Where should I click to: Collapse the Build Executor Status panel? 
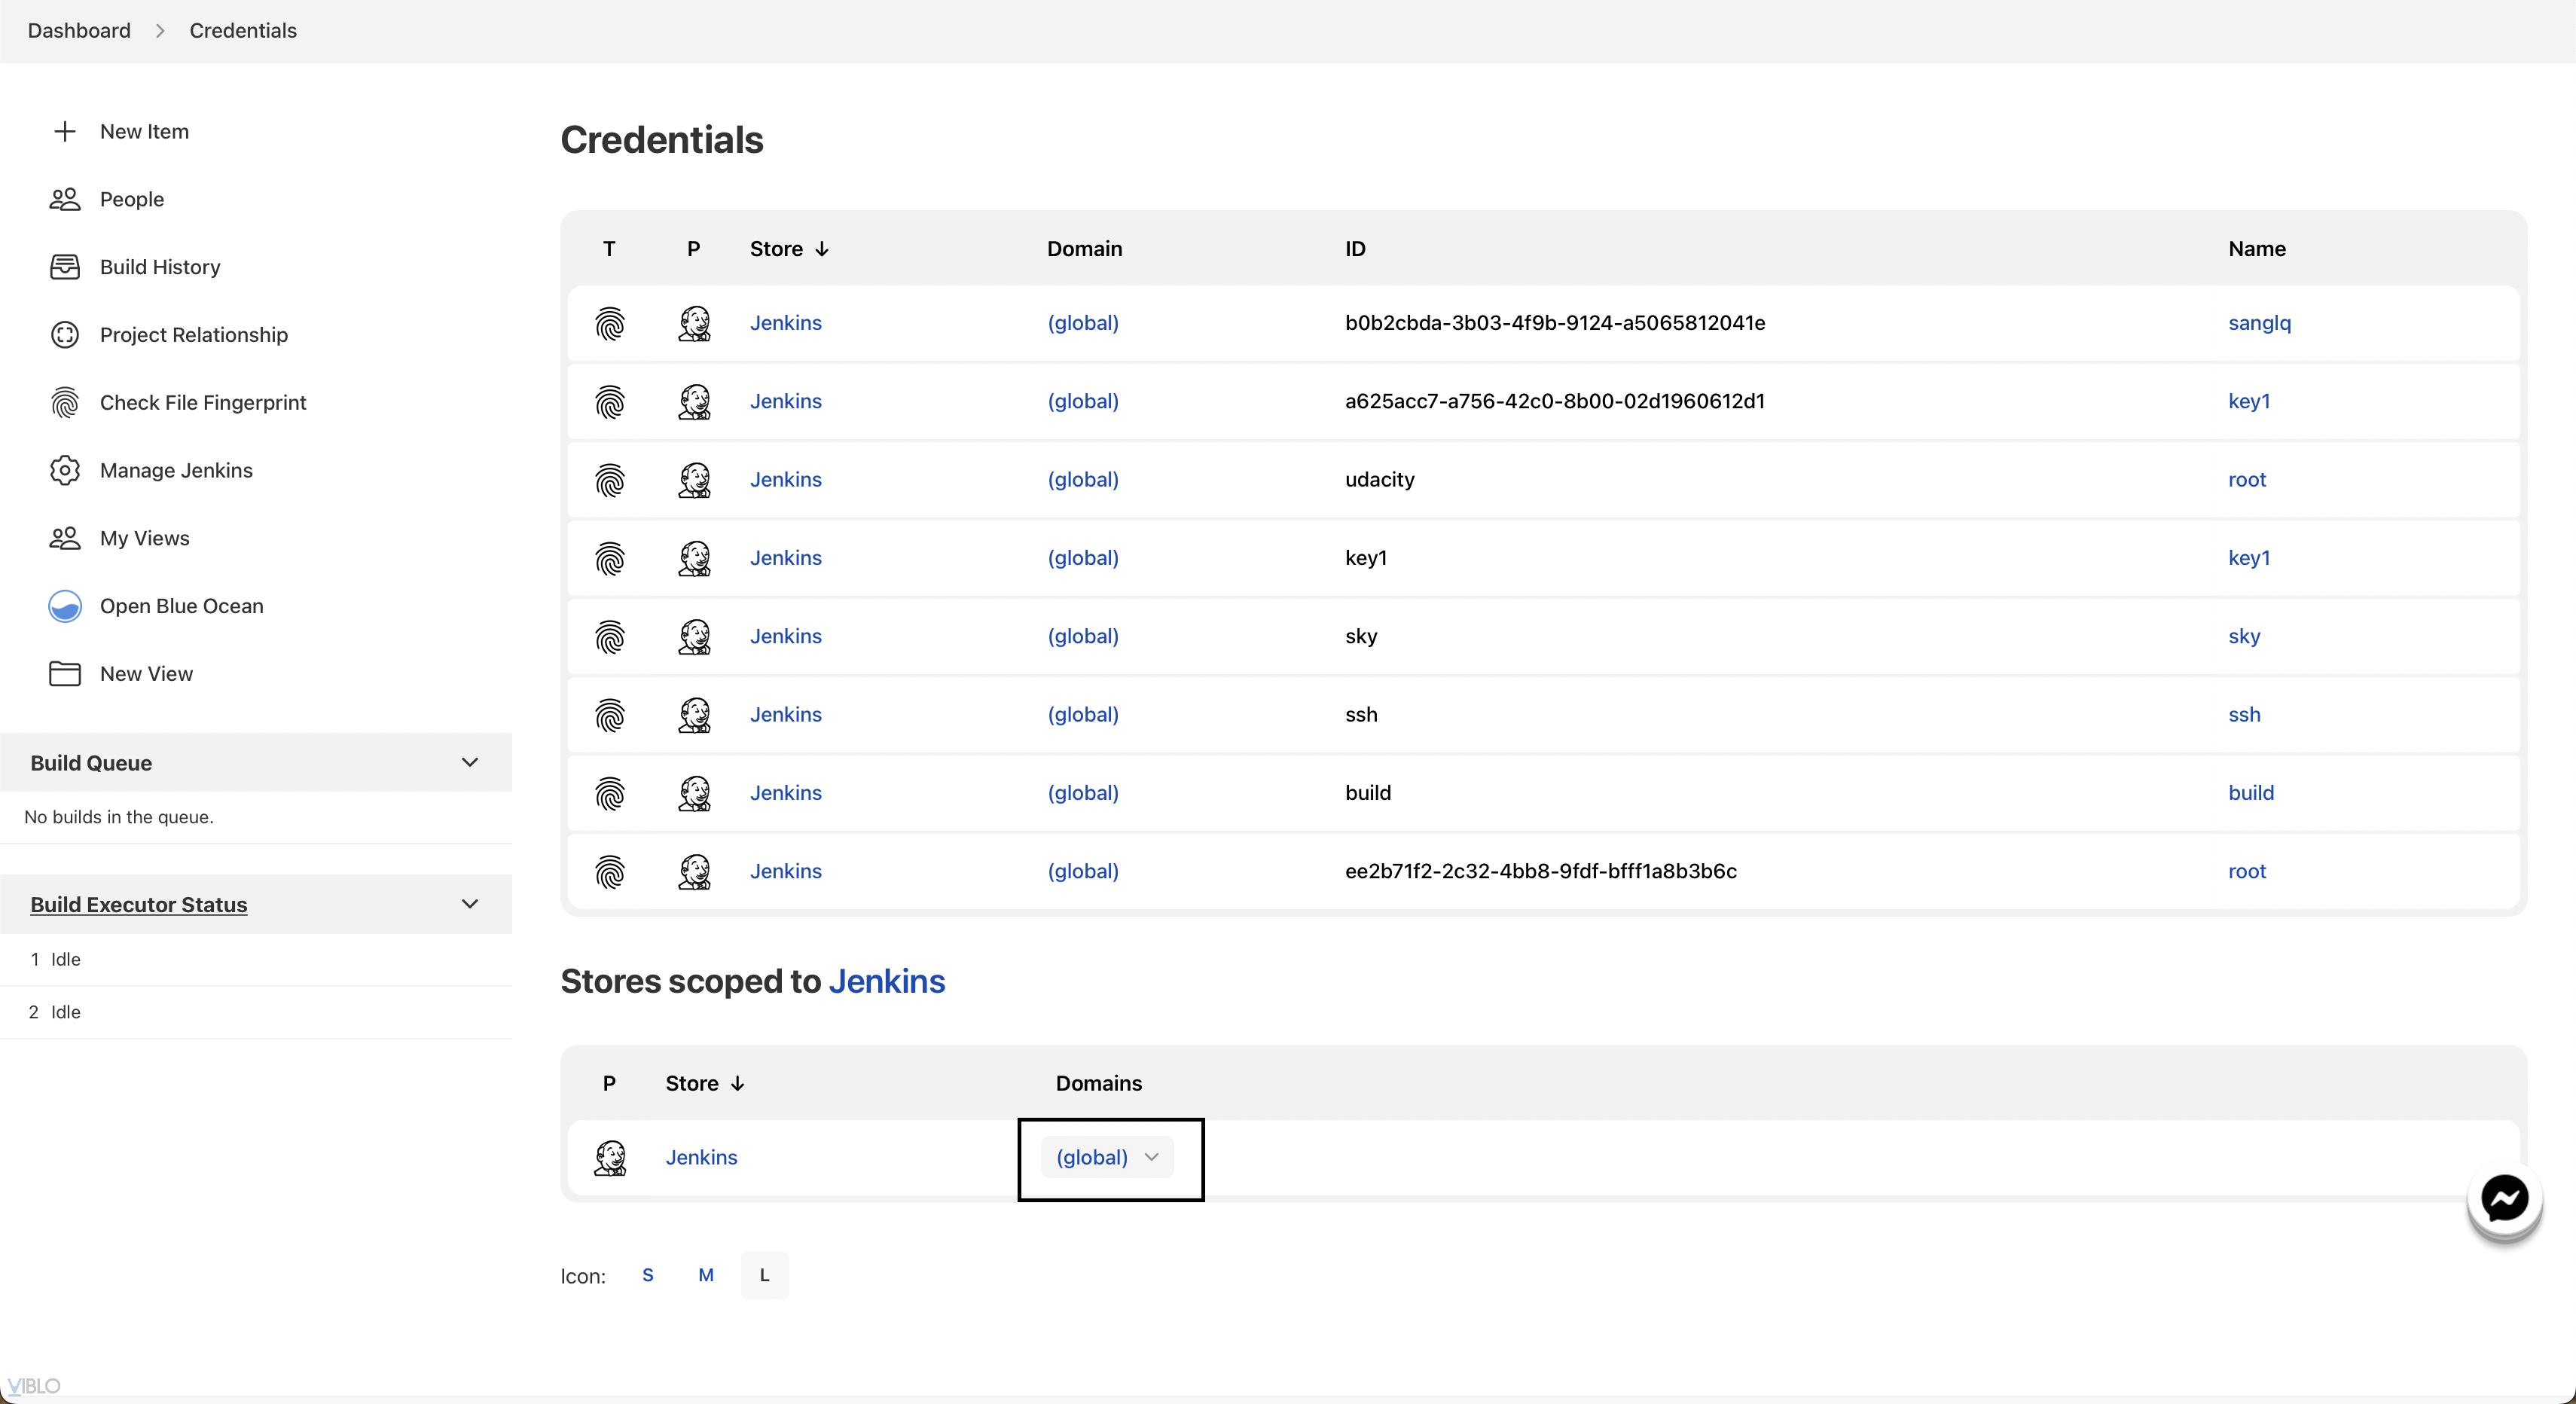470,904
